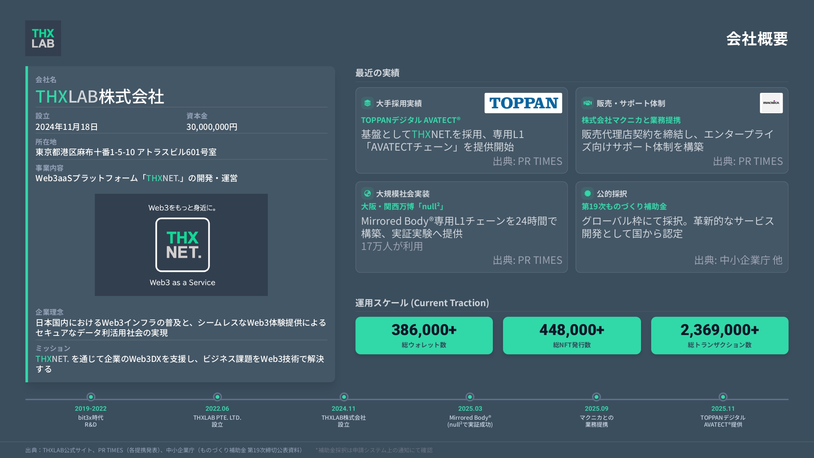Viewport: 814px width, 458px height.
Task: Click the 448,000+ 総NFT発行数 card
Action: point(571,335)
